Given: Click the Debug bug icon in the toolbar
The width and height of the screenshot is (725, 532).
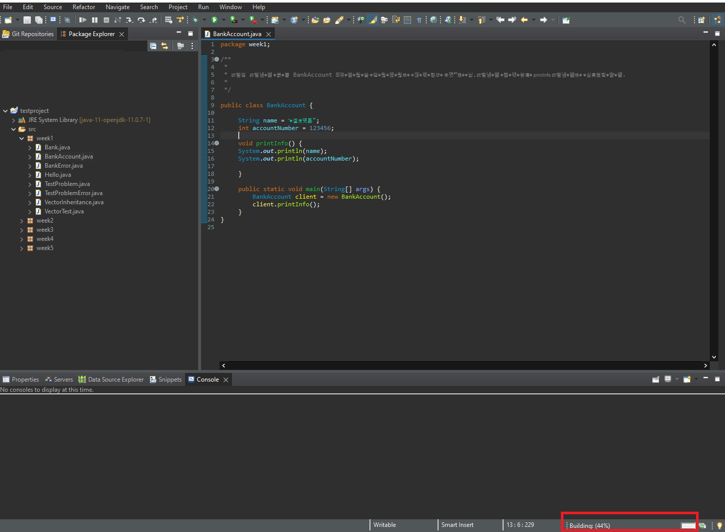Looking at the screenshot, I should point(195,20).
